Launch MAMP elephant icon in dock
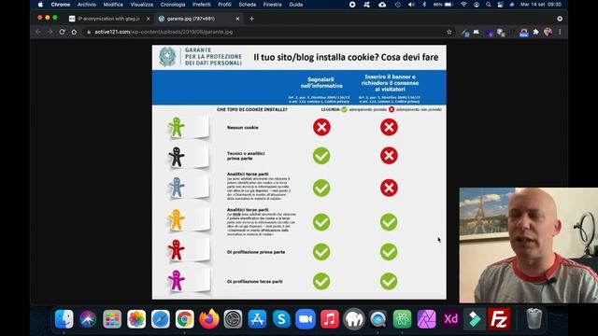Screen dimensions: 598x336 354,319
